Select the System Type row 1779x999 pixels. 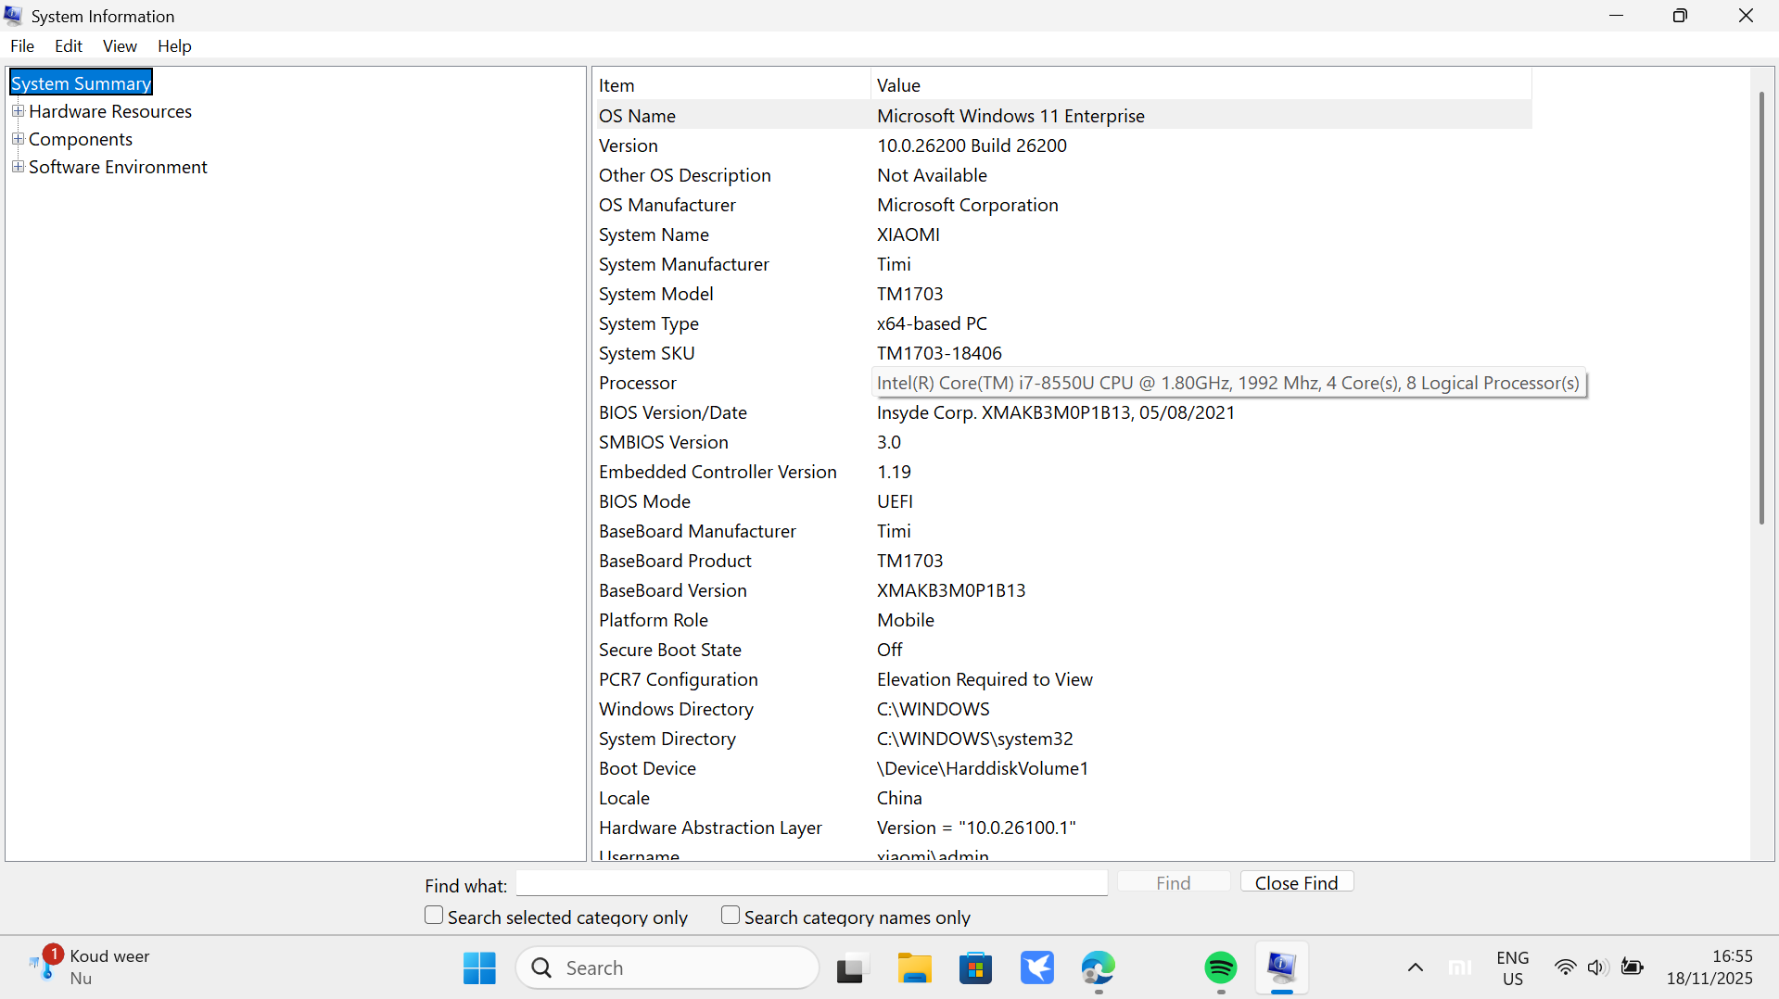coord(1062,323)
